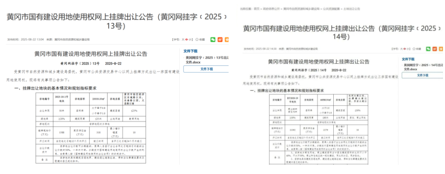Add 13号 notice to favorites (收藏)
445x174 pixels.
pyautogui.click(x=200, y=39)
